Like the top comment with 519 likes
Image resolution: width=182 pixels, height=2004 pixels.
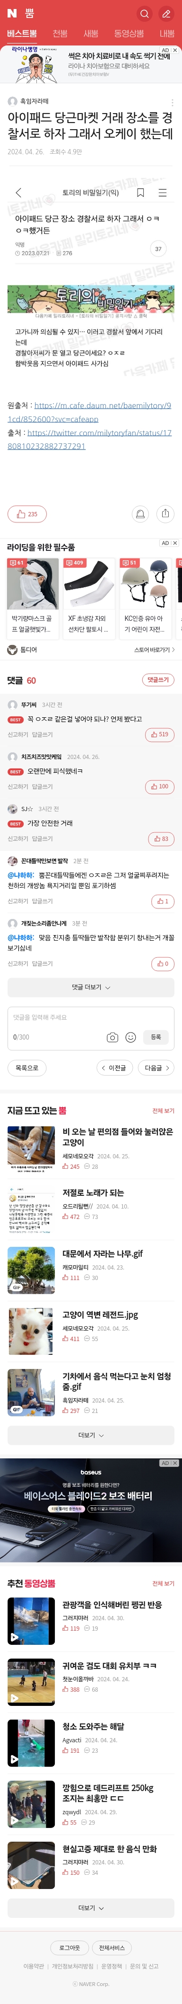[159, 734]
